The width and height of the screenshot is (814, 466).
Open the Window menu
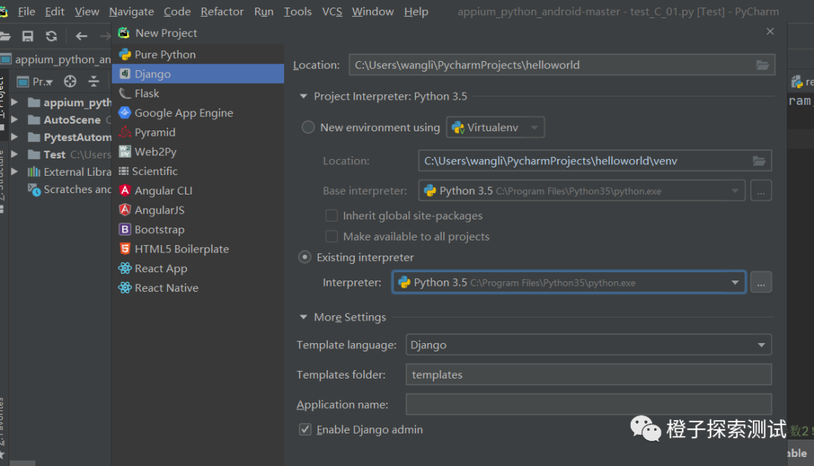373,11
